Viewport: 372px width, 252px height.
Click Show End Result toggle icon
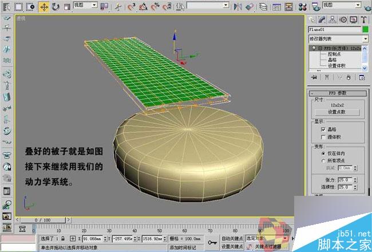coord(327,77)
